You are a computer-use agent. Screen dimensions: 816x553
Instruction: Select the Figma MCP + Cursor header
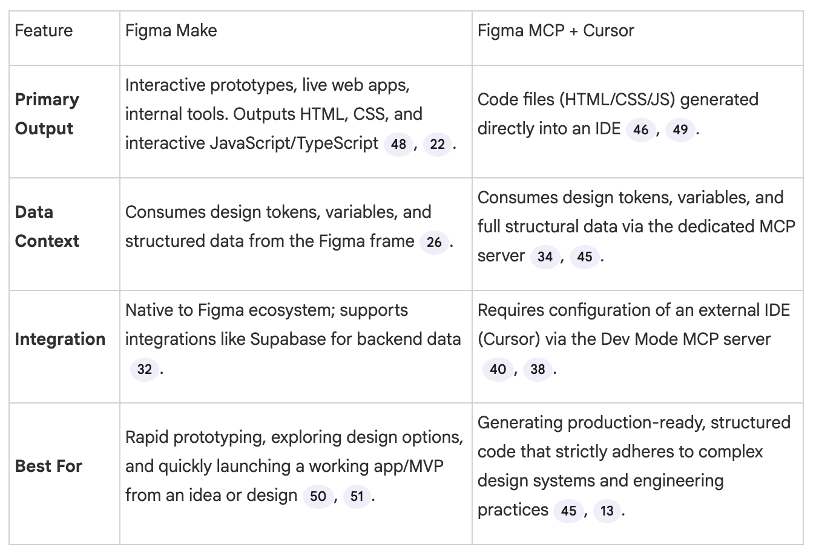pyautogui.click(x=556, y=30)
